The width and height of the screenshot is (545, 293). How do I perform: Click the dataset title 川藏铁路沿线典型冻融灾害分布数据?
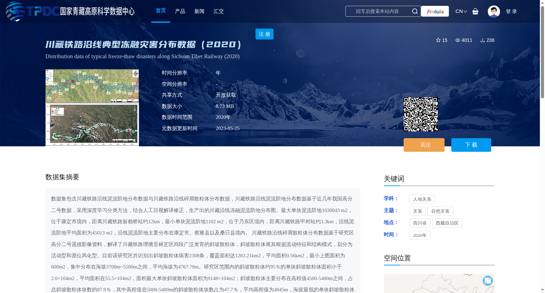[144, 45]
